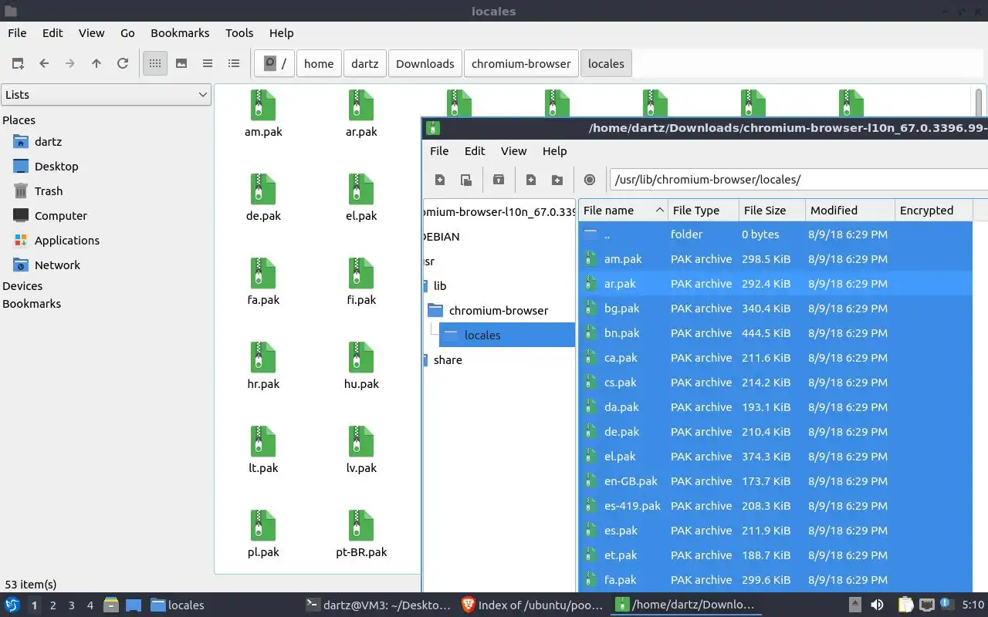Screen dimensions: 988x617
Task: Select the en-GB.pak row in archiver
Action: pyautogui.click(x=776, y=481)
